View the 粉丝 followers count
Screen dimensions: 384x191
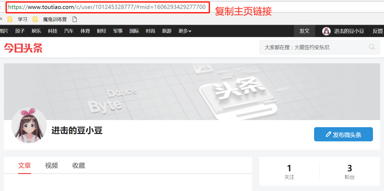point(350,172)
